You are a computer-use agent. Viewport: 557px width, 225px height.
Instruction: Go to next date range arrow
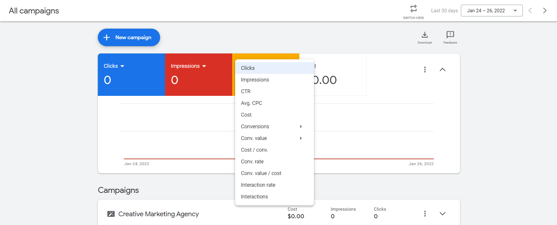click(x=545, y=11)
